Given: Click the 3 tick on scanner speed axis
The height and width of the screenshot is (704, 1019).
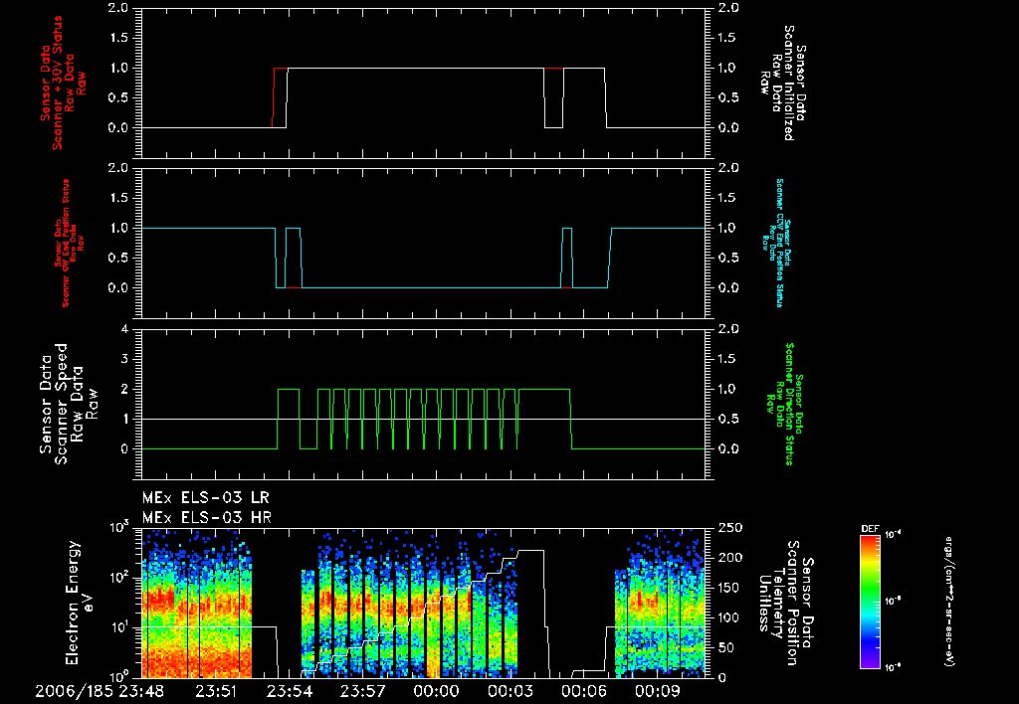Looking at the screenshot, I should coord(125,359).
